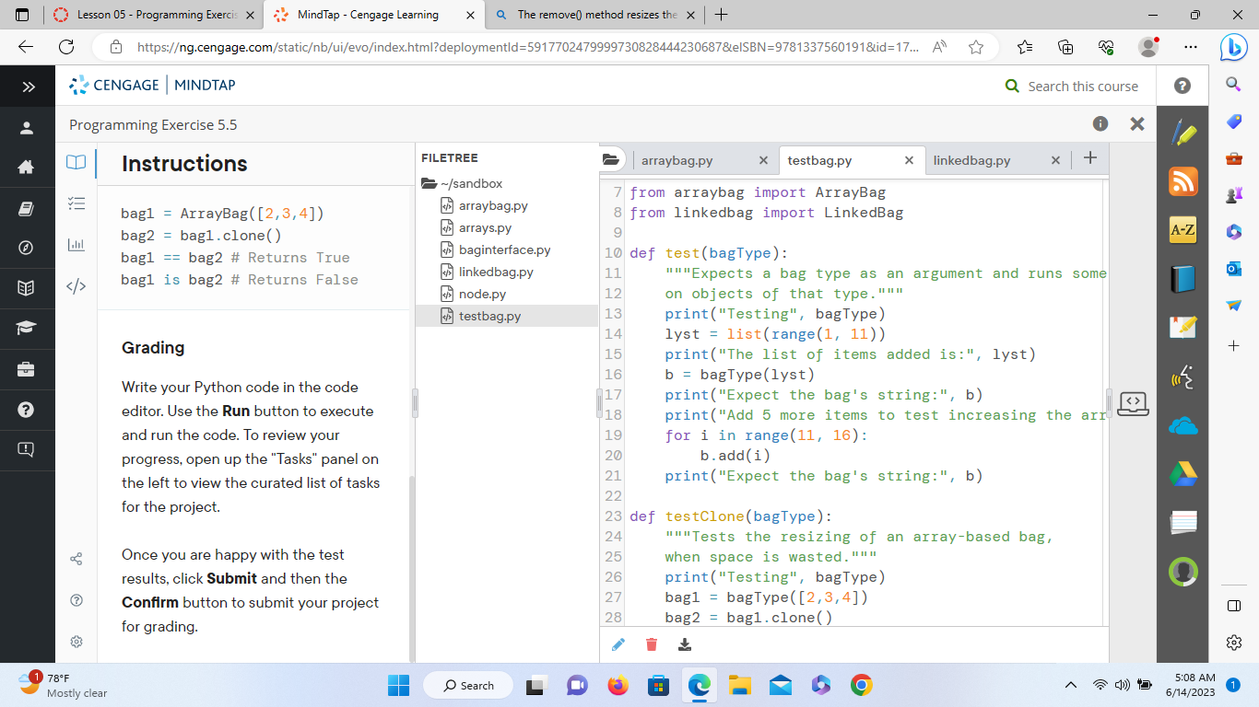The width and height of the screenshot is (1259, 707).
Task: Open the feedback report icon
Action: pyautogui.click(x=27, y=449)
